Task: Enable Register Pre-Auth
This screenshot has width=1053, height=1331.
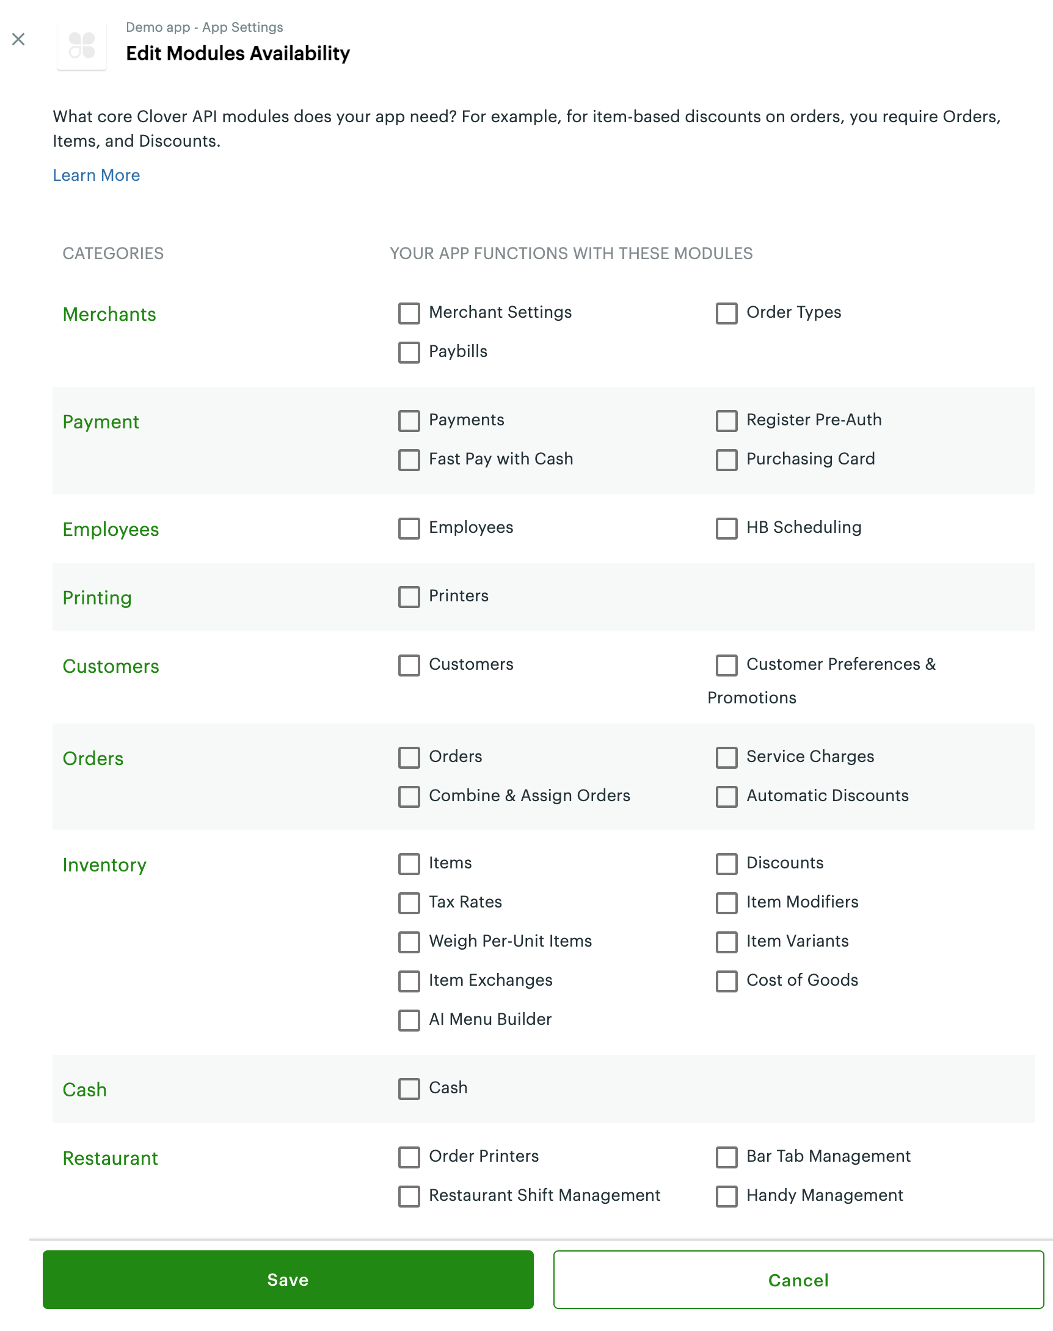Action: coord(726,420)
